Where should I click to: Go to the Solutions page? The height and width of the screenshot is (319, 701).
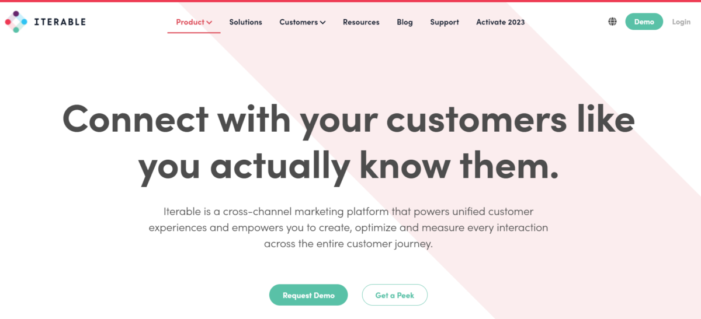tap(245, 22)
